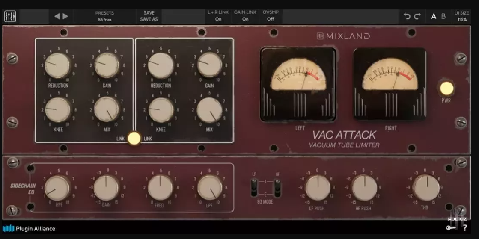Toggle the PWR power lamp
The height and width of the screenshot is (239, 479).
(446, 88)
